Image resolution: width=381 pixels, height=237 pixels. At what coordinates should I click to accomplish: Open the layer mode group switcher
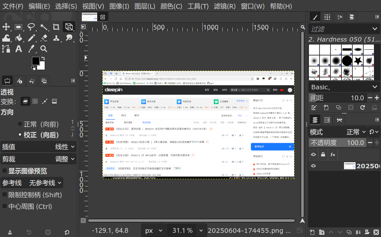point(374,132)
